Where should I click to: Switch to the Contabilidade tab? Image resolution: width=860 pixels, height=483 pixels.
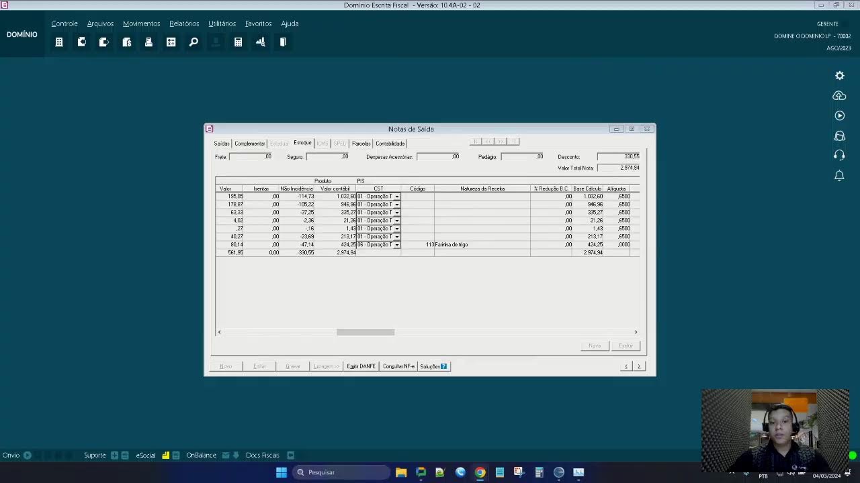(390, 144)
